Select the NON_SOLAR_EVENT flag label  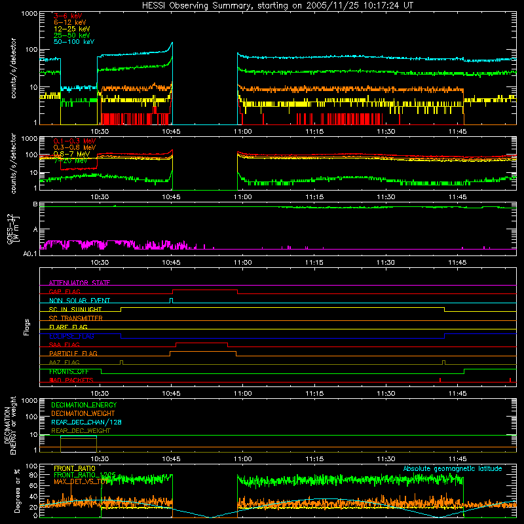(79, 301)
